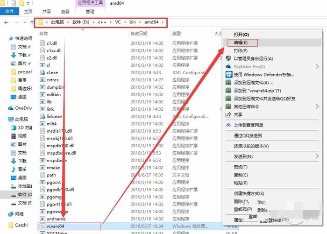This screenshot has height=234, width=327.
Task: Select the cl.exe config file icon
Action: click(43, 72)
